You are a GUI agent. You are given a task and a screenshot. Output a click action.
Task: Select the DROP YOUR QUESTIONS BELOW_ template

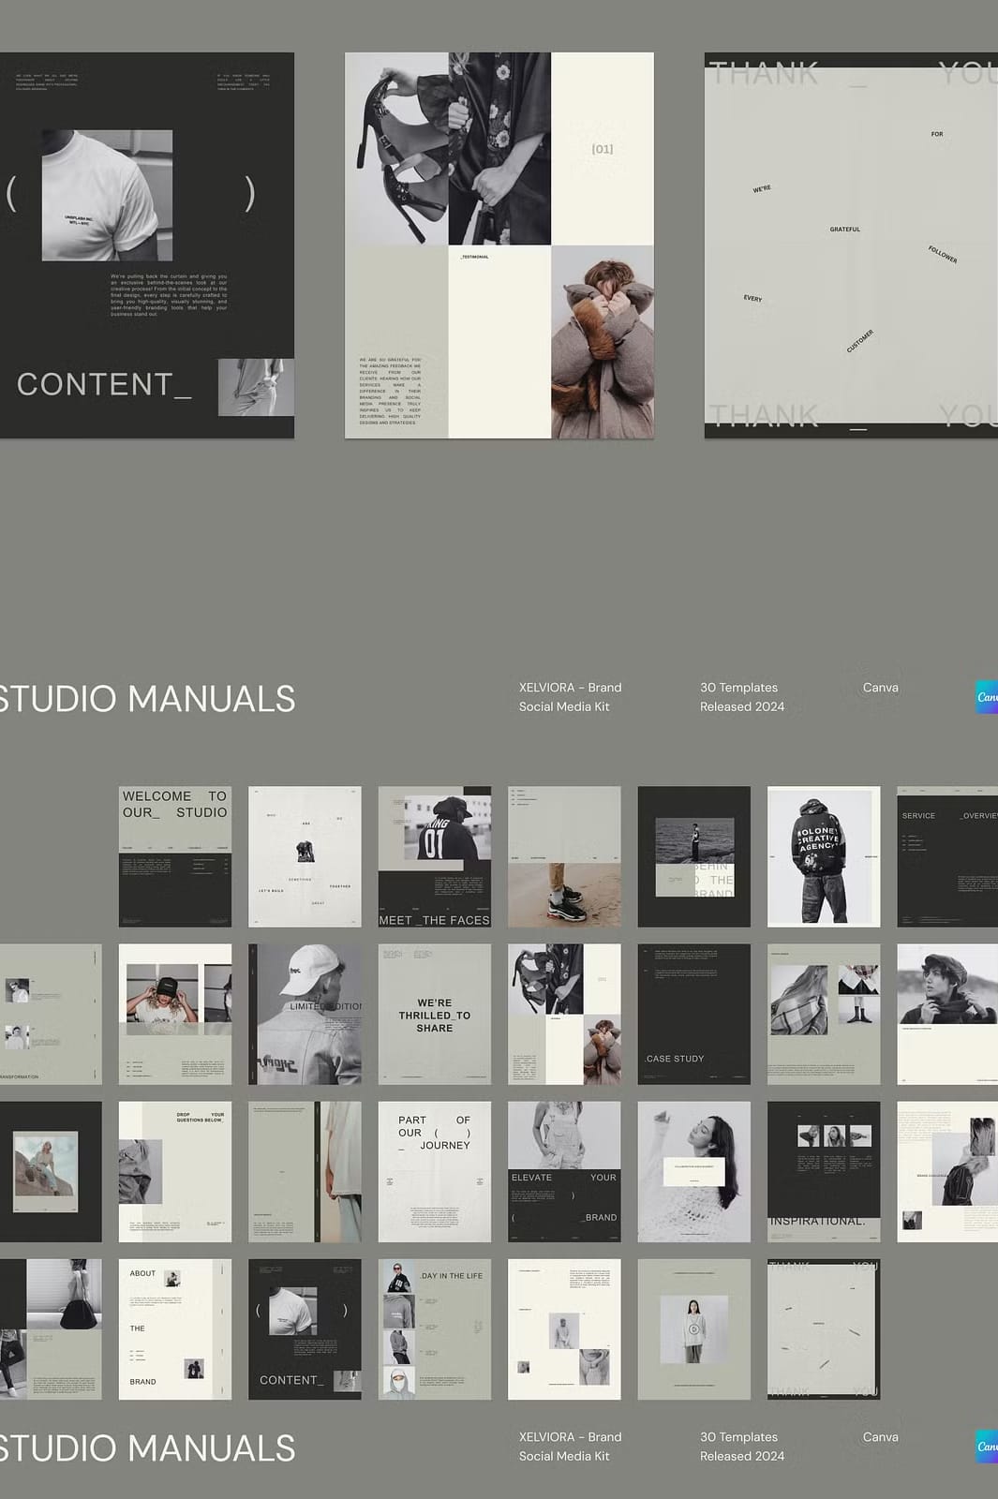175,1172
